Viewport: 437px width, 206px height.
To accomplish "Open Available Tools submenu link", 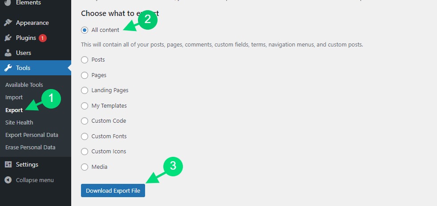I will tap(24, 85).
